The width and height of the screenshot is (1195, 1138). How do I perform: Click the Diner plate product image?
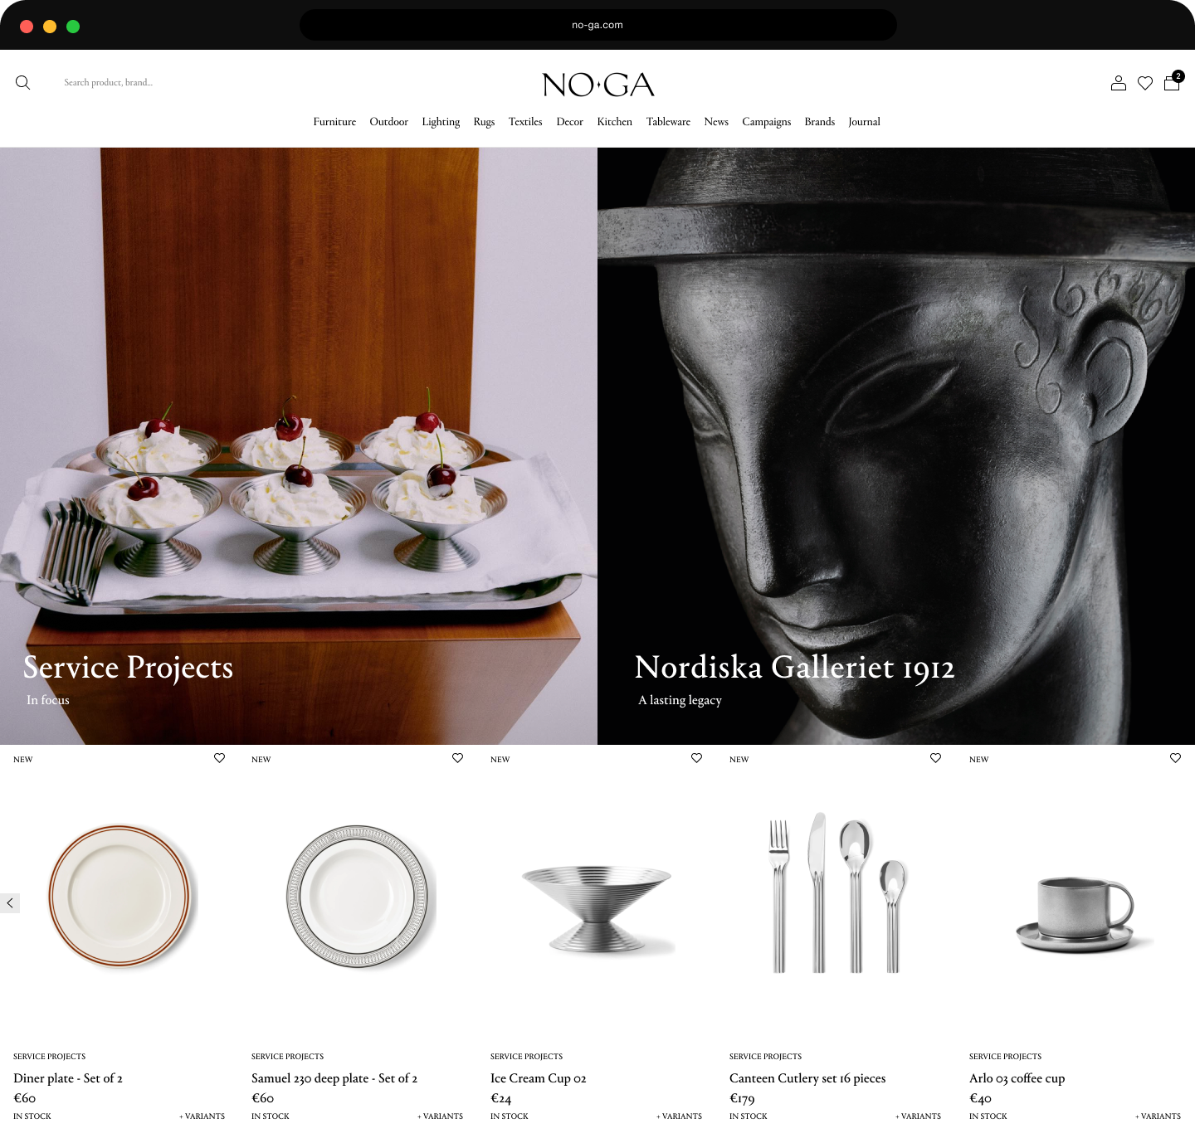click(x=122, y=897)
